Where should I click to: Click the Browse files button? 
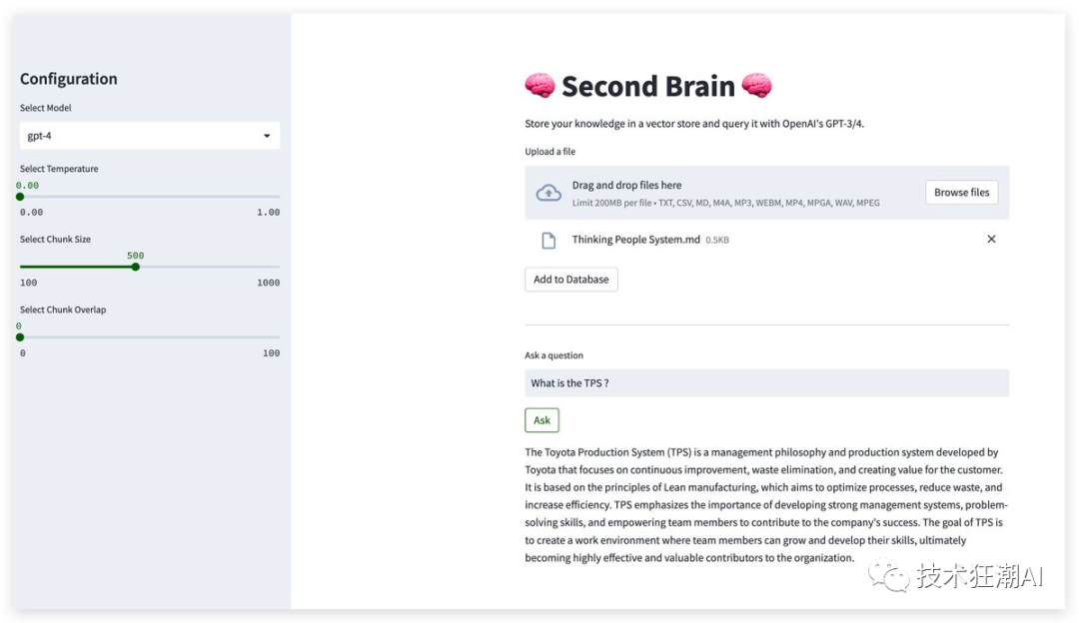961,193
